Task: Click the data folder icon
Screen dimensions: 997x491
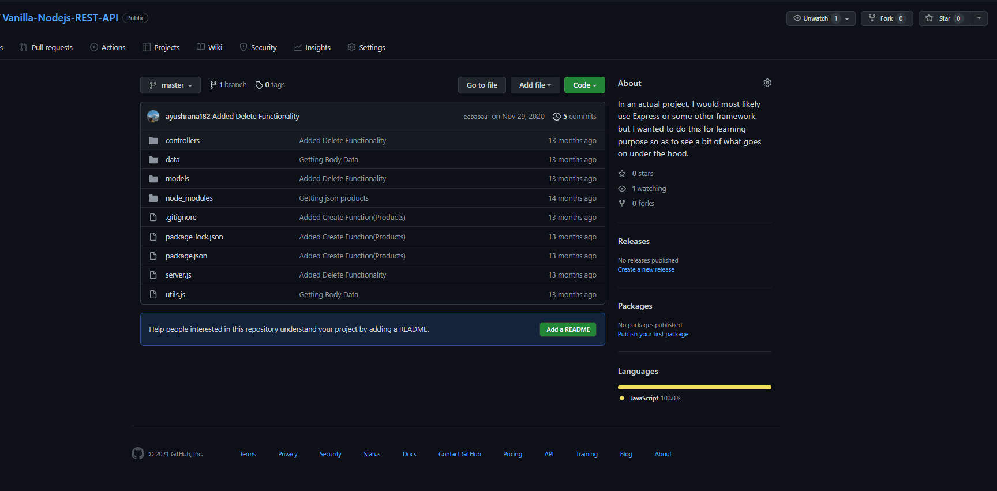Action: [153, 160]
